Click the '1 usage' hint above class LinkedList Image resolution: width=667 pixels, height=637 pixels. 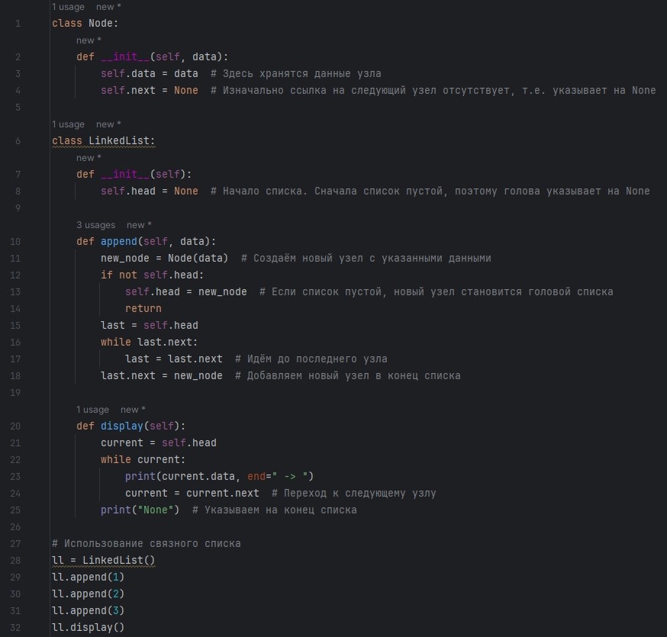pos(68,124)
